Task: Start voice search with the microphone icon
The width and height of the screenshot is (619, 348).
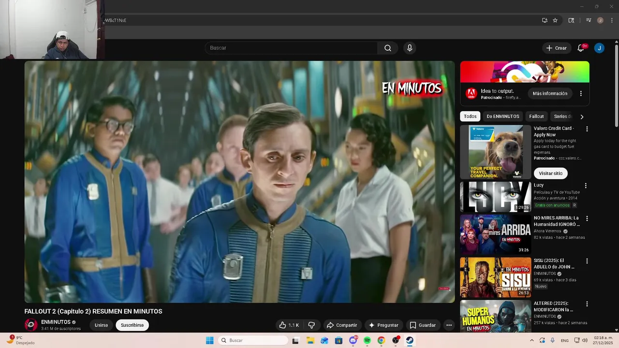Action: click(x=410, y=48)
